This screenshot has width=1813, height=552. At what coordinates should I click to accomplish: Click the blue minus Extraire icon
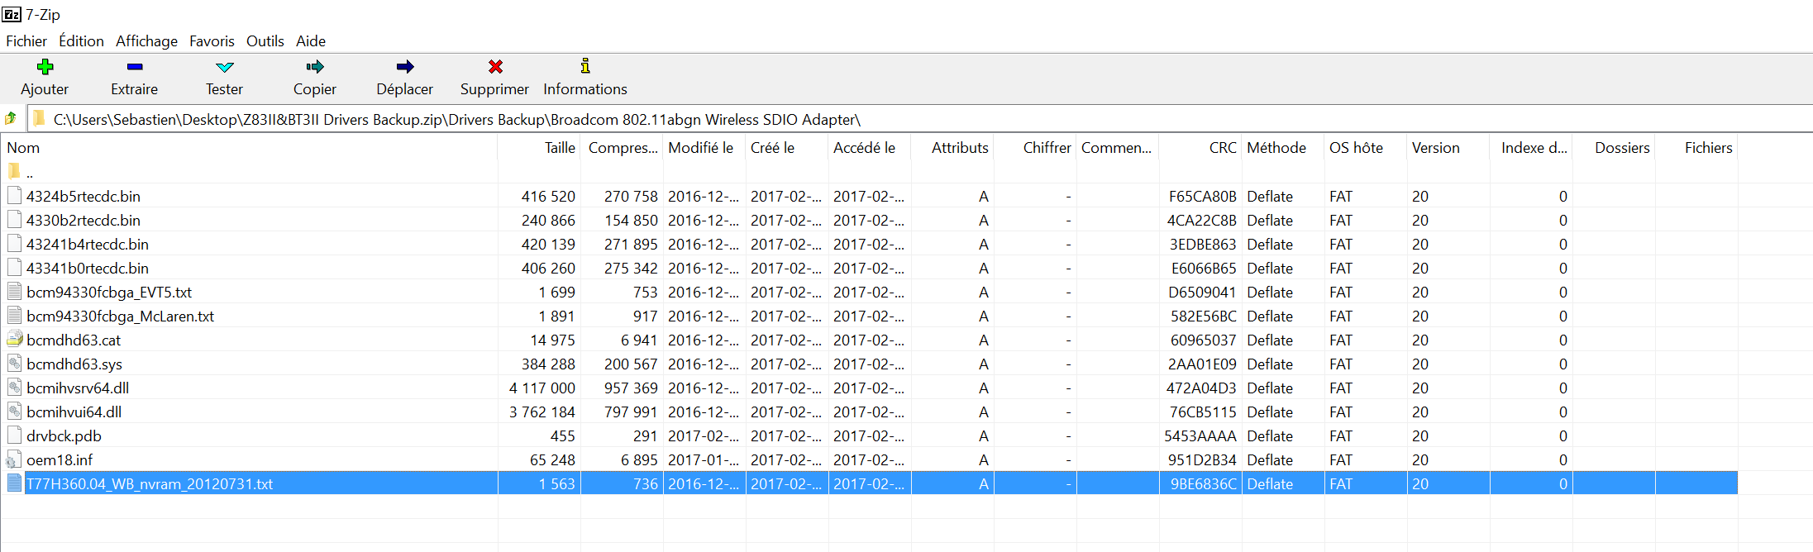[135, 67]
